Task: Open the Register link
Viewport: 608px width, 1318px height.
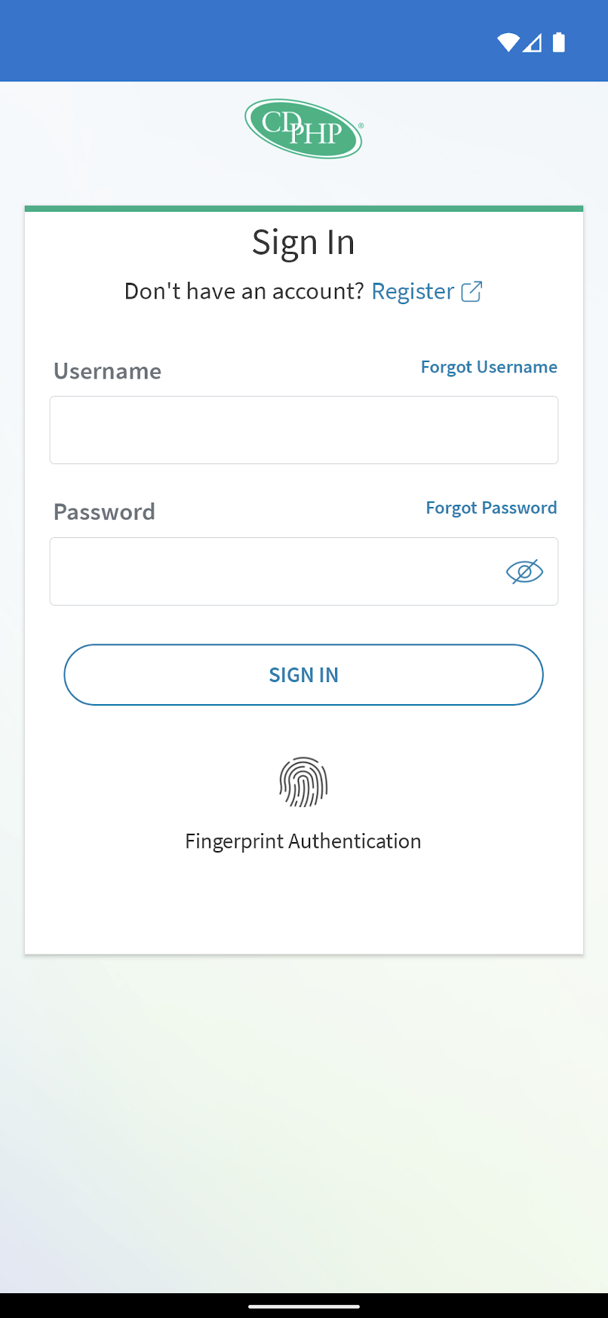Action: [412, 291]
